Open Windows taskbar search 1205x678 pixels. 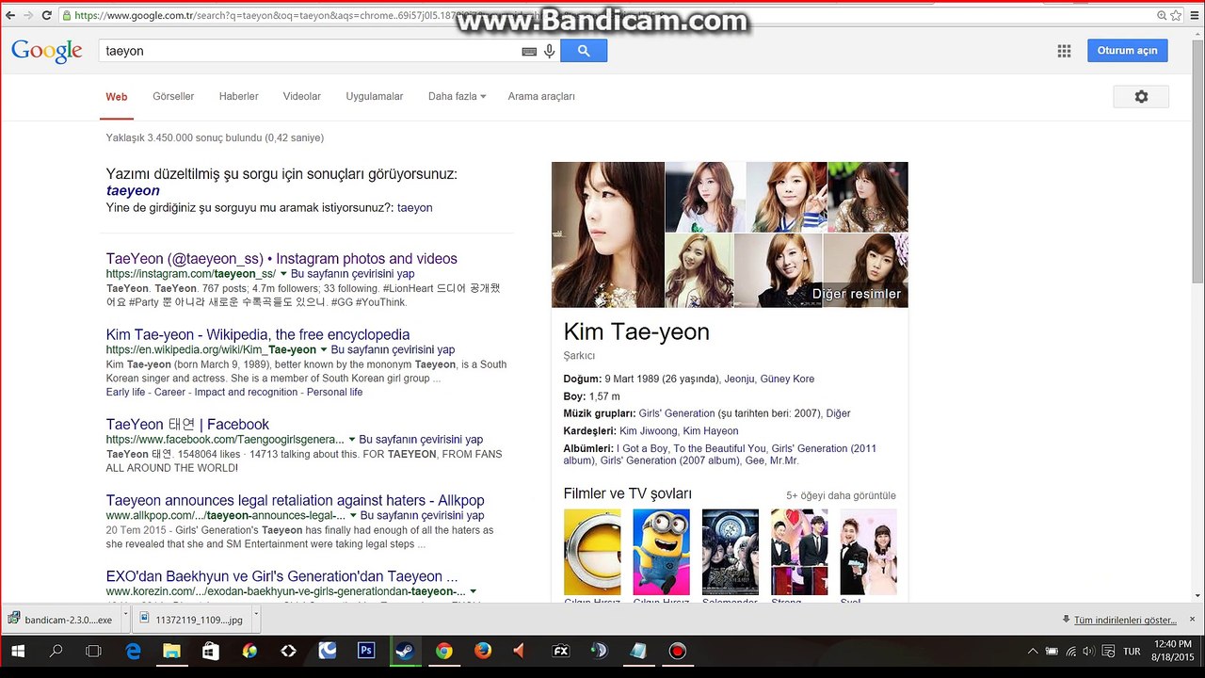(56, 651)
